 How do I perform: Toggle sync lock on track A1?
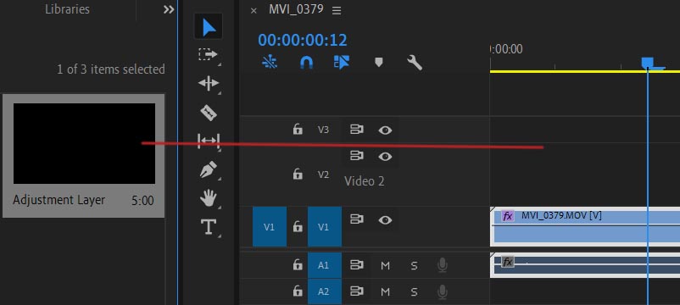(356, 265)
